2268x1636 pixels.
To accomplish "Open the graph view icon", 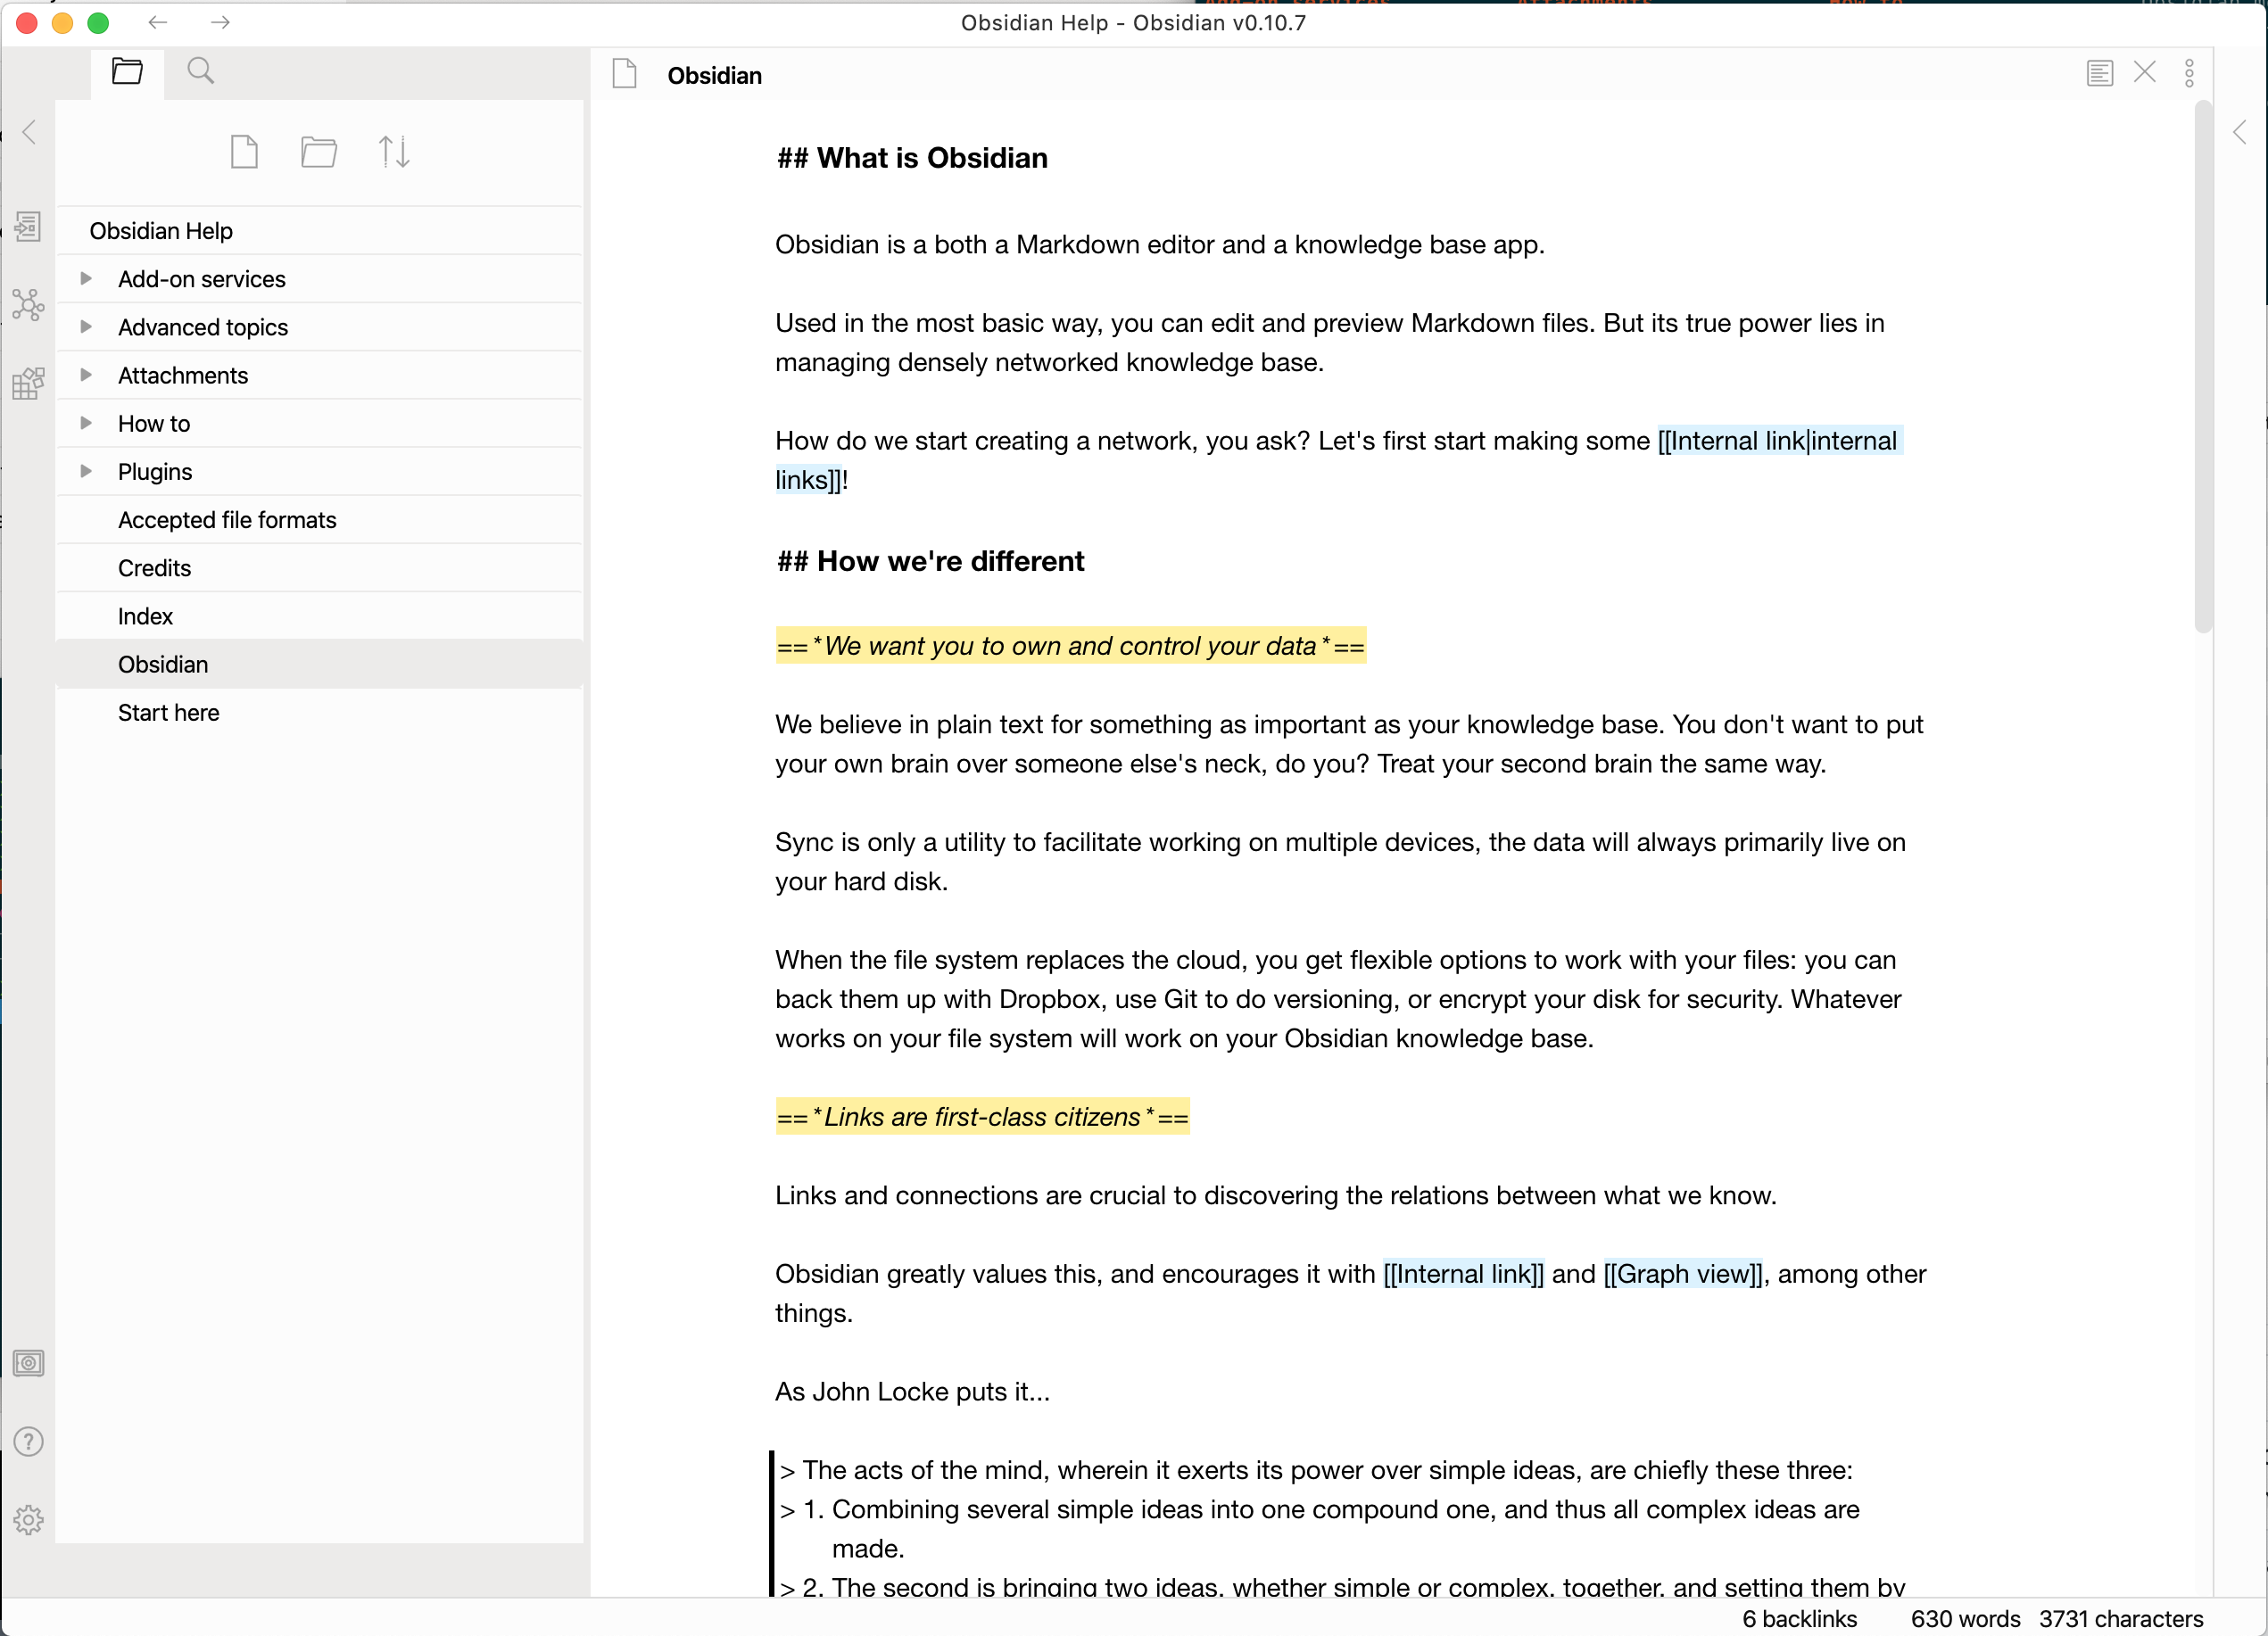I will click(28, 304).
